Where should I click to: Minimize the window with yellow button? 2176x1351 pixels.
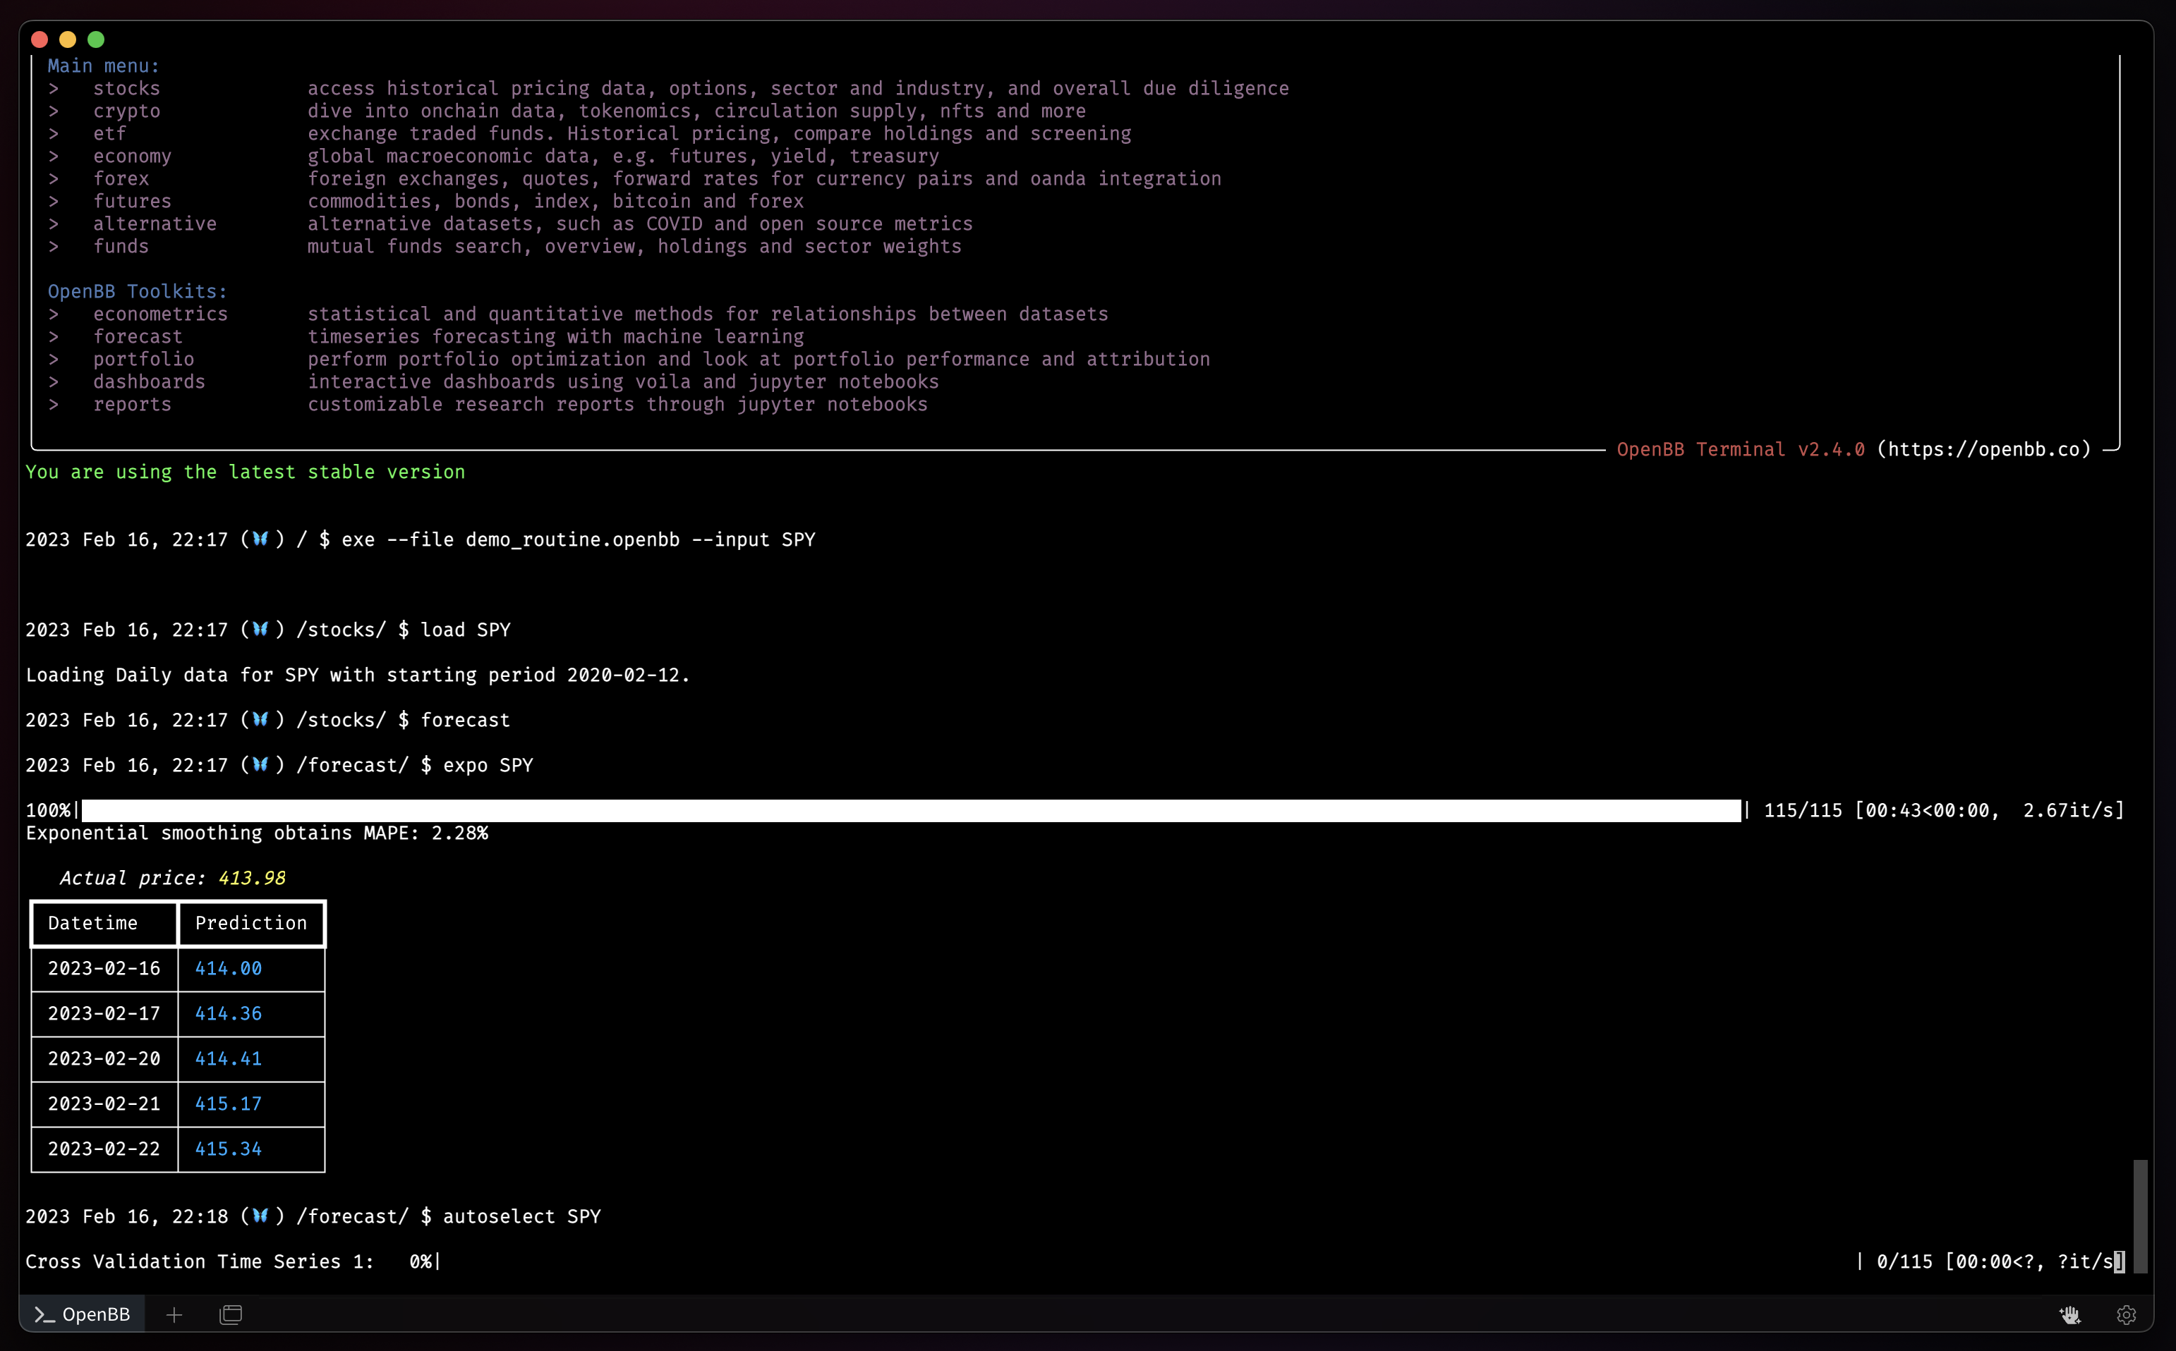click(x=68, y=39)
